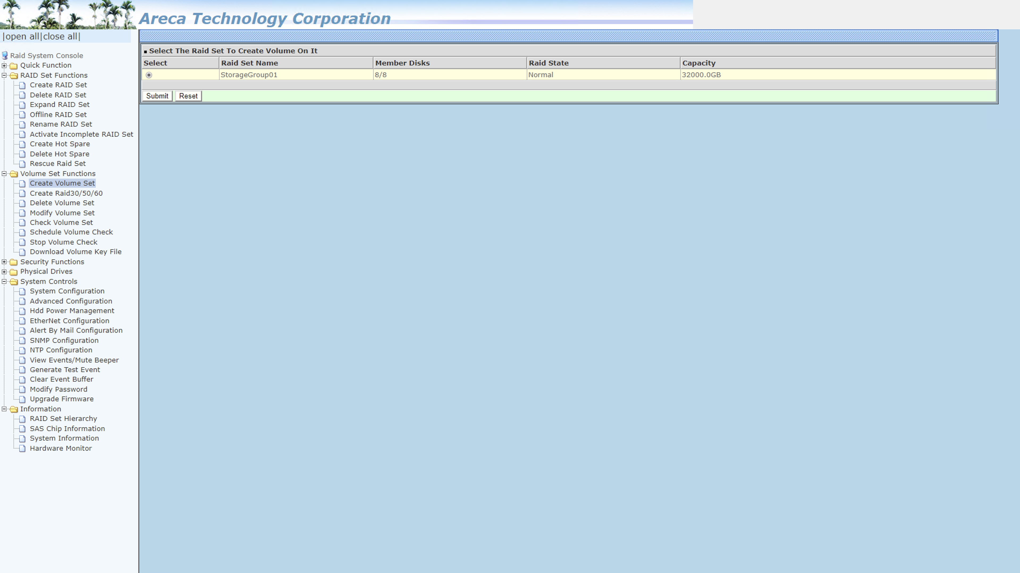Open Rename RAID Set
1020x573 pixels.
point(61,124)
